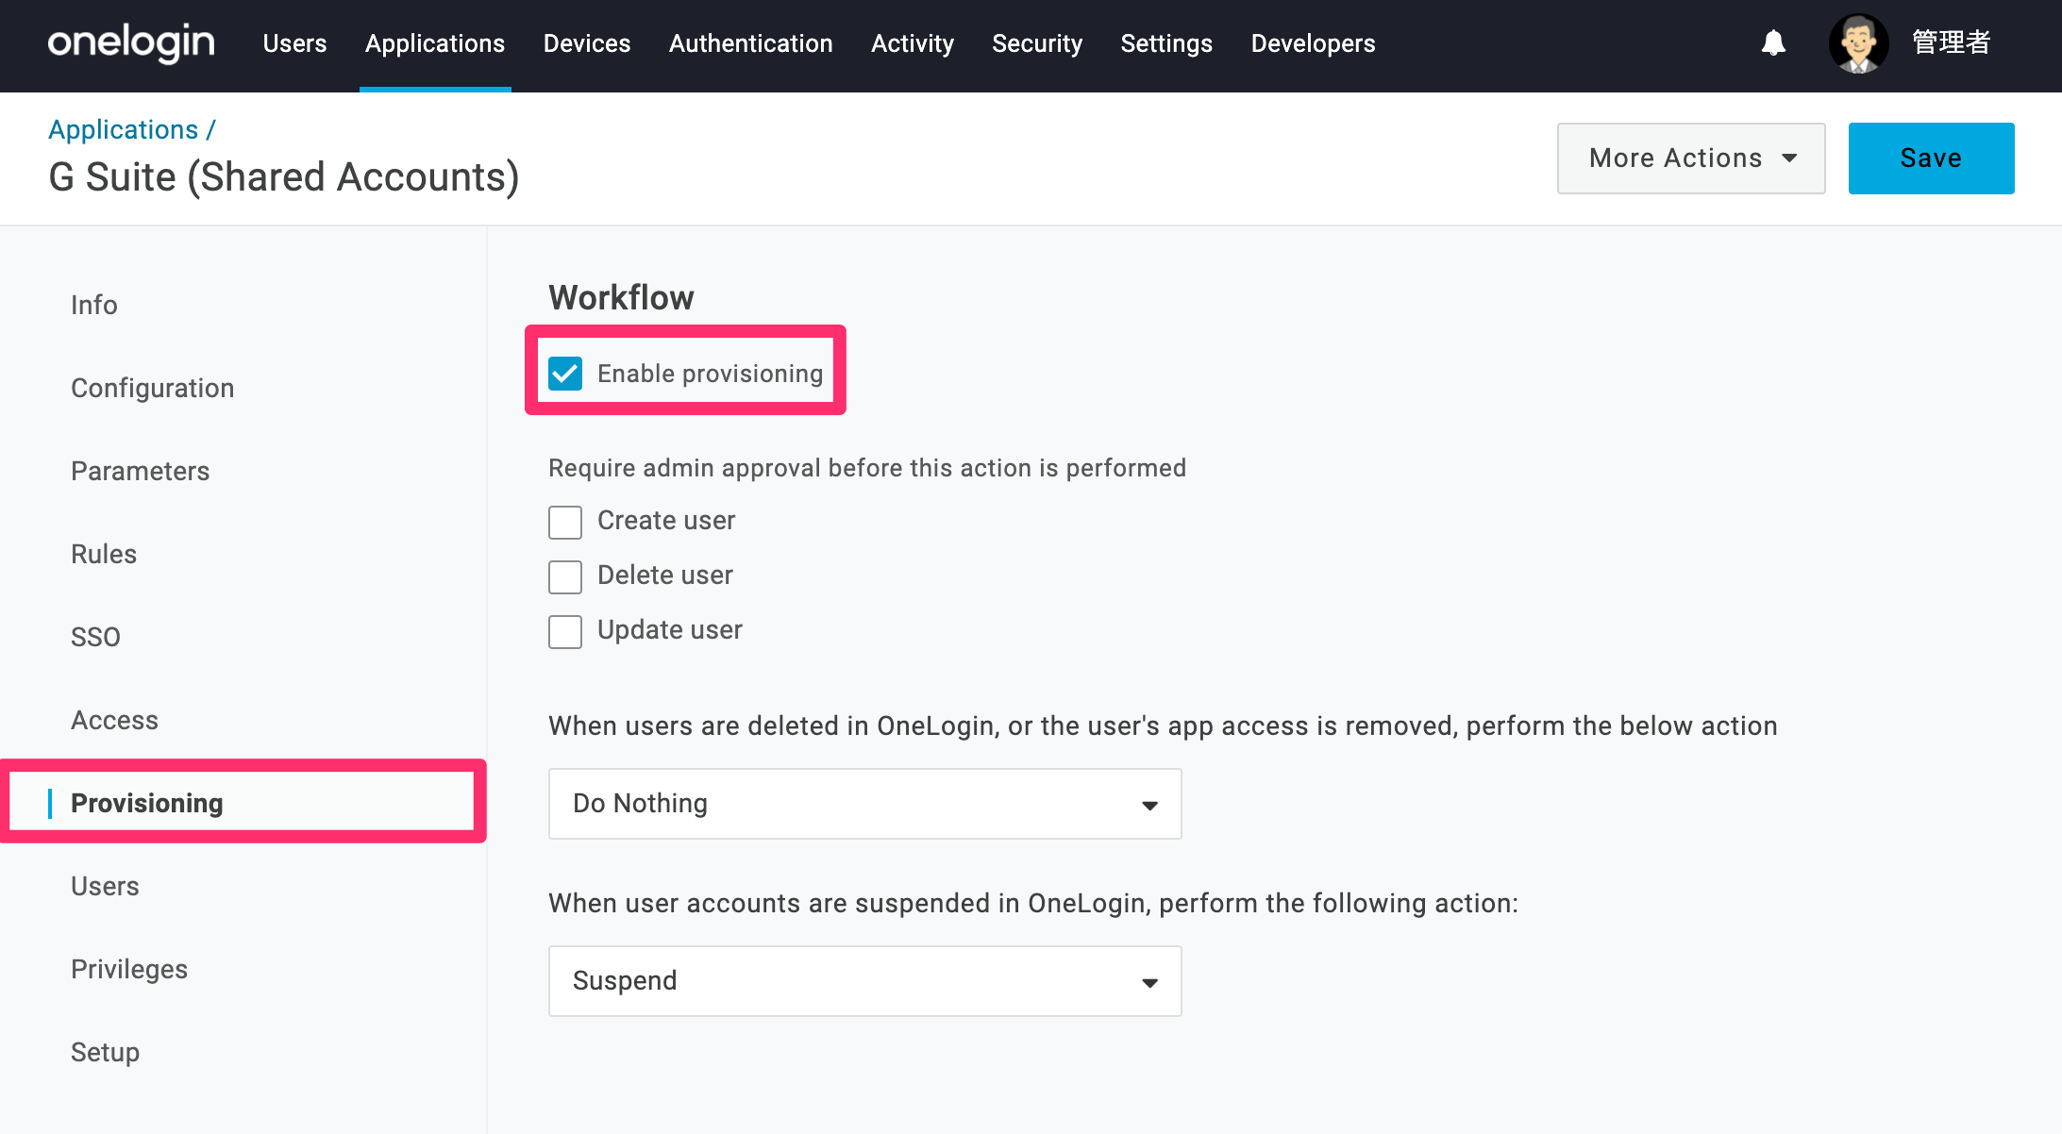Open the Suspend action dropdown

[x=865, y=981]
